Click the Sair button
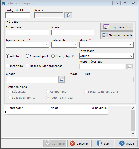 [x=103, y=143]
